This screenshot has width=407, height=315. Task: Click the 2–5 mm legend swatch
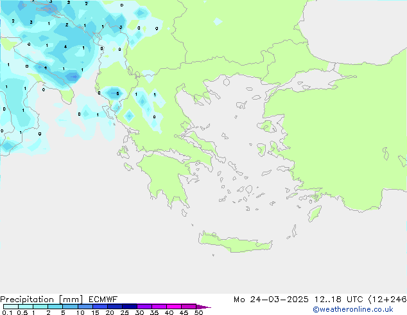click(x=55, y=307)
